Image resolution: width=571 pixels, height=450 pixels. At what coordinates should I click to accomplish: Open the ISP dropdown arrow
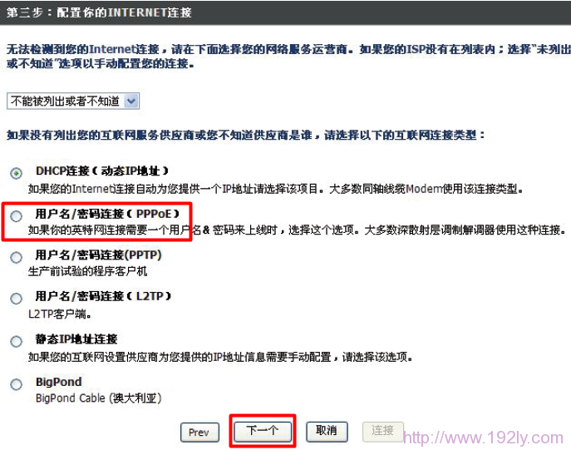131,101
